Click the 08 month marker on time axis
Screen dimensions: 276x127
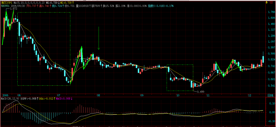point(98,95)
